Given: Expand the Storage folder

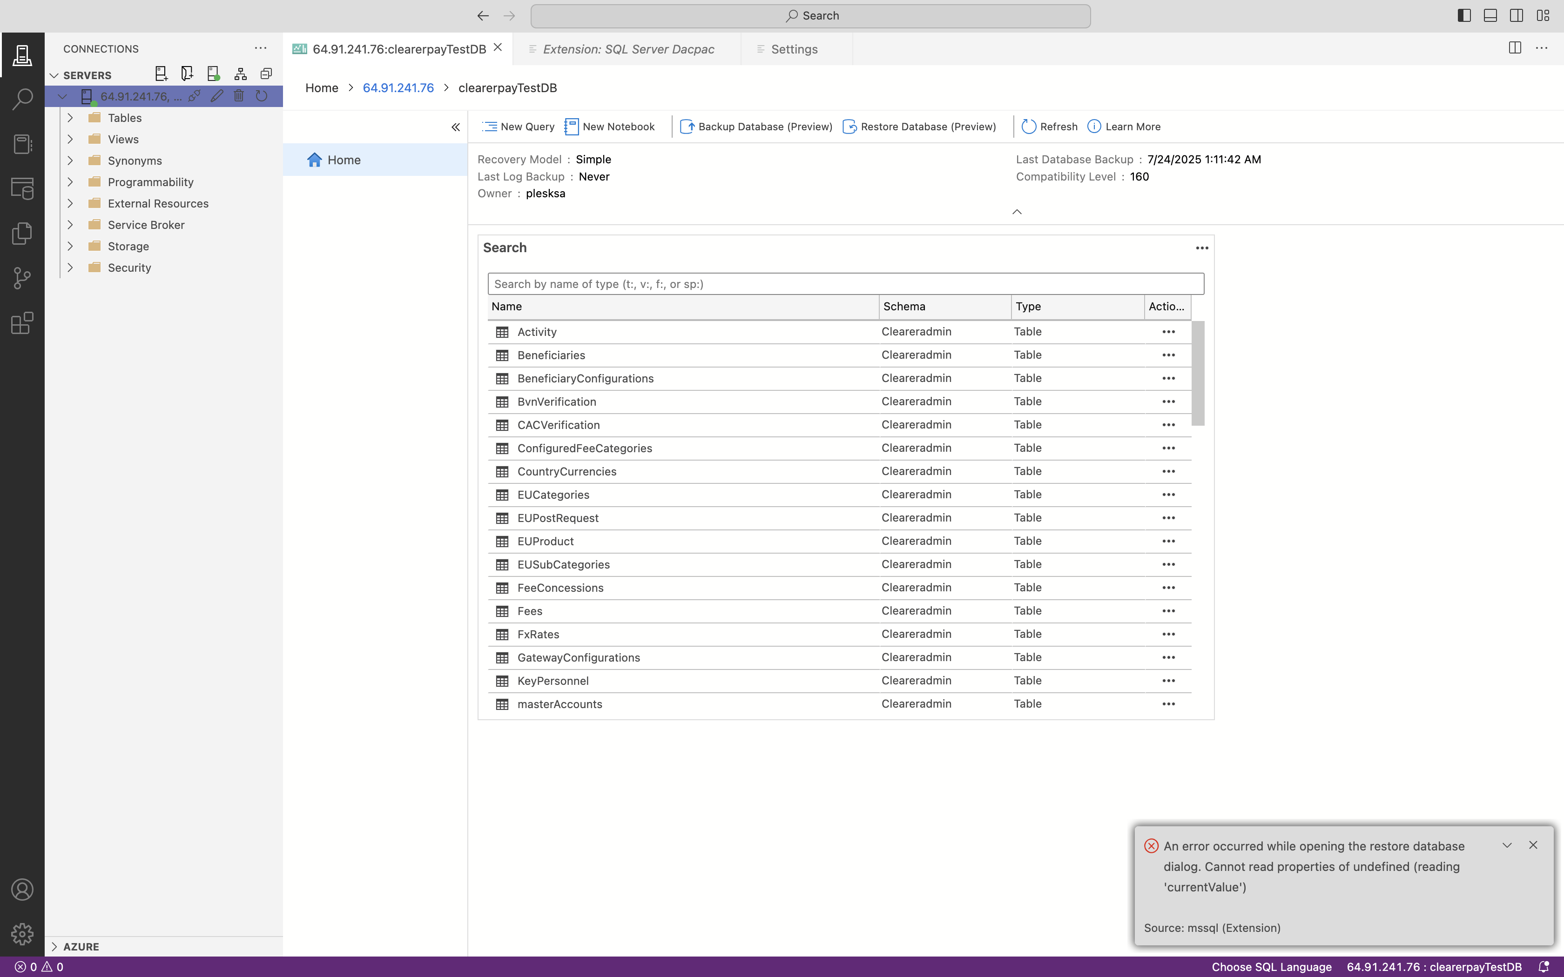Looking at the screenshot, I should (x=70, y=246).
